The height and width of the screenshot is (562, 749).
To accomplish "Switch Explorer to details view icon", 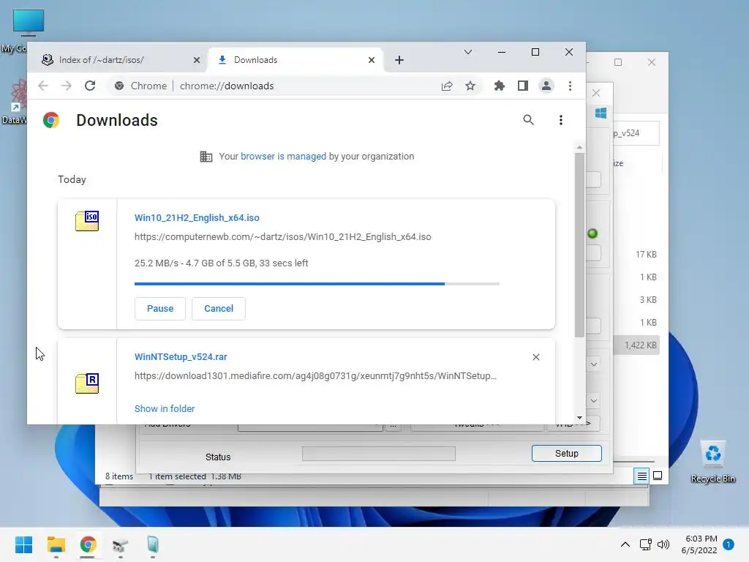I will coord(642,476).
